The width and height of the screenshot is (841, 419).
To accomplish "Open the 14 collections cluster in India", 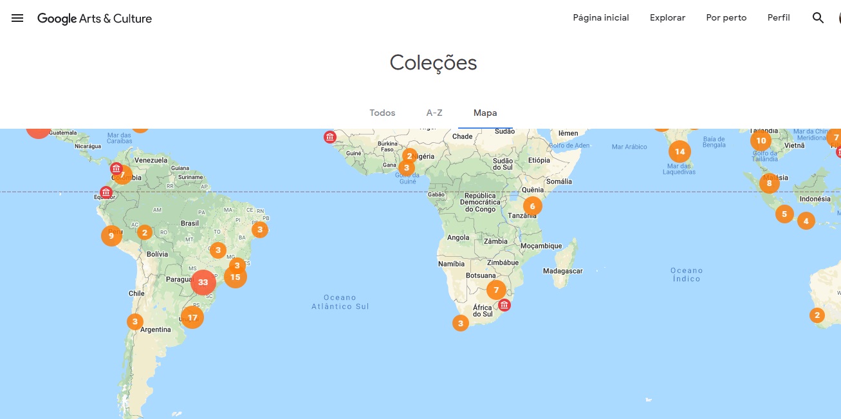I will click(x=679, y=152).
